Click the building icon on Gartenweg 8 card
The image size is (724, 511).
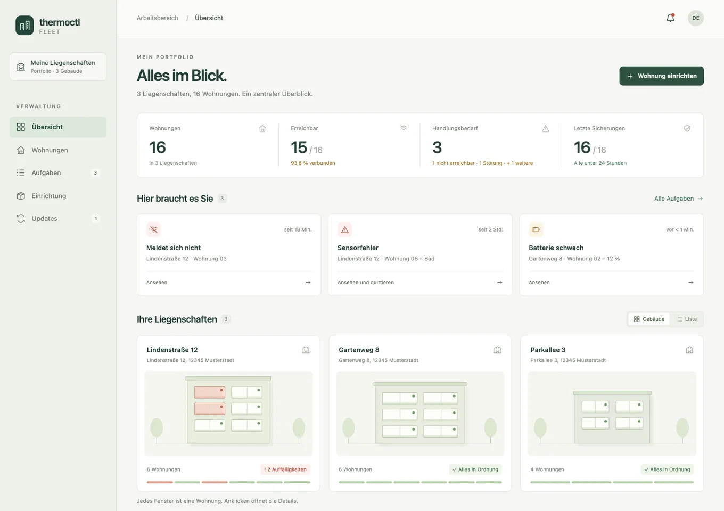pyautogui.click(x=498, y=350)
